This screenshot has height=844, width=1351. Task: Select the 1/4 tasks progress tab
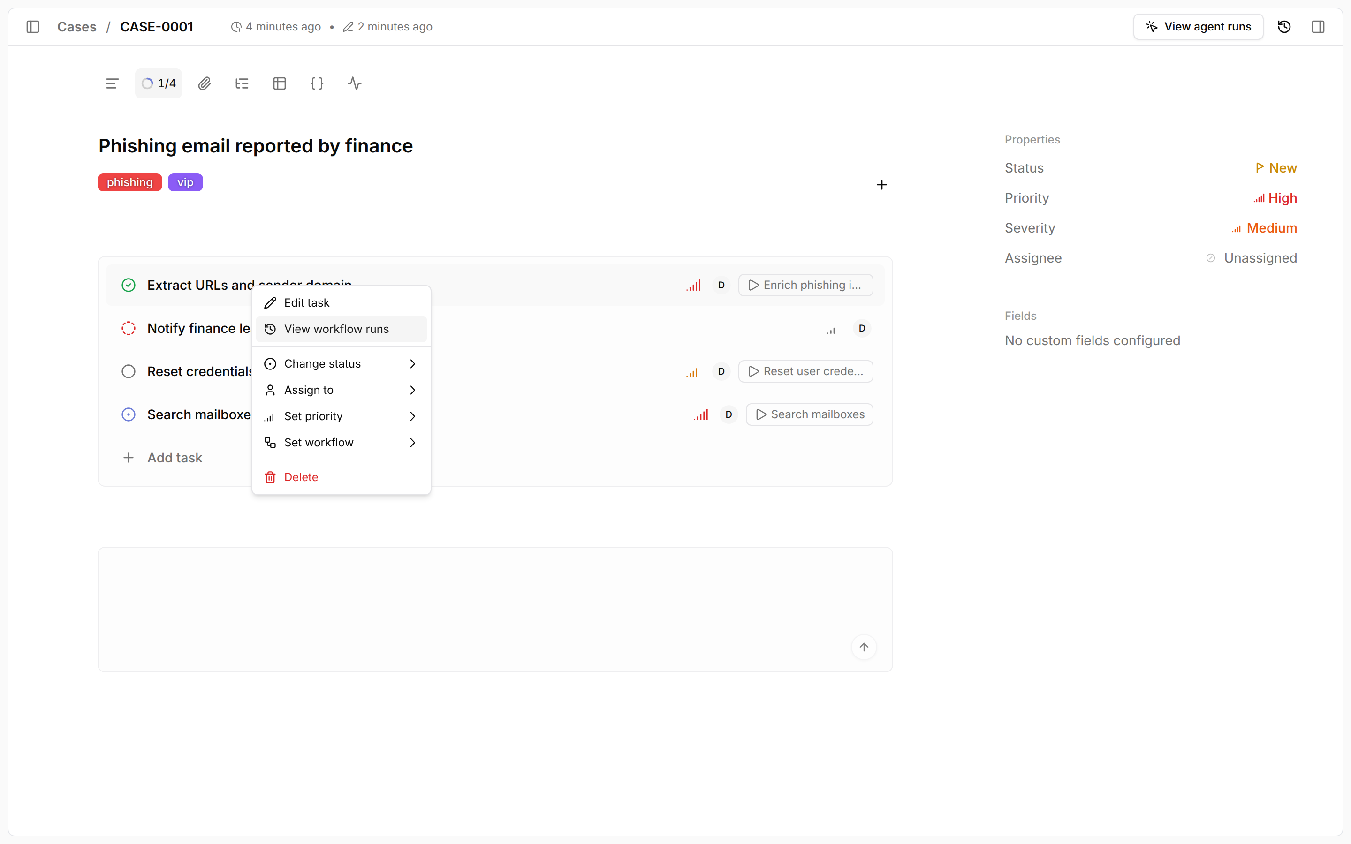[x=159, y=84]
